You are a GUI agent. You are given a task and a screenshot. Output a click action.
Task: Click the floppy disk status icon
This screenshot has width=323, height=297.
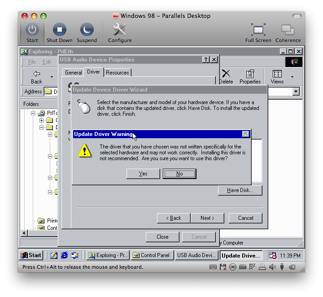click(223, 267)
